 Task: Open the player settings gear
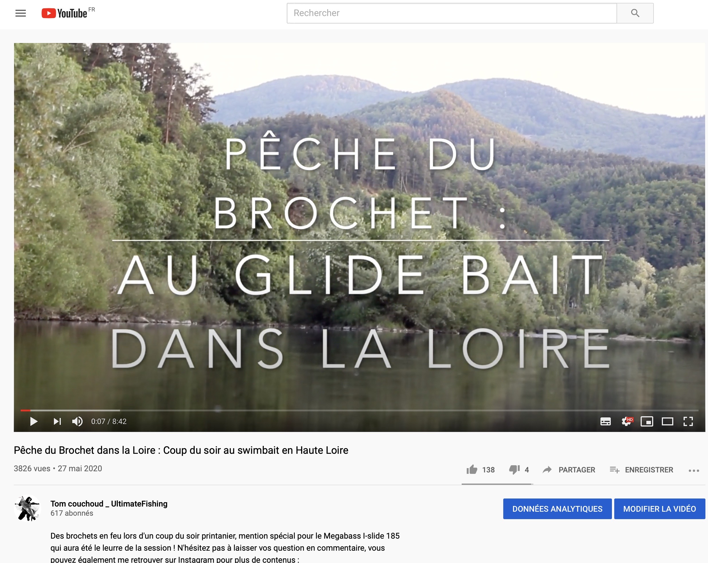click(627, 421)
